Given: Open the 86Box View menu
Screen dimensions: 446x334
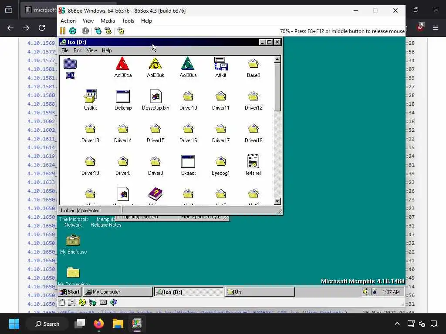Looking at the screenshot, I should tap(88, 21).
